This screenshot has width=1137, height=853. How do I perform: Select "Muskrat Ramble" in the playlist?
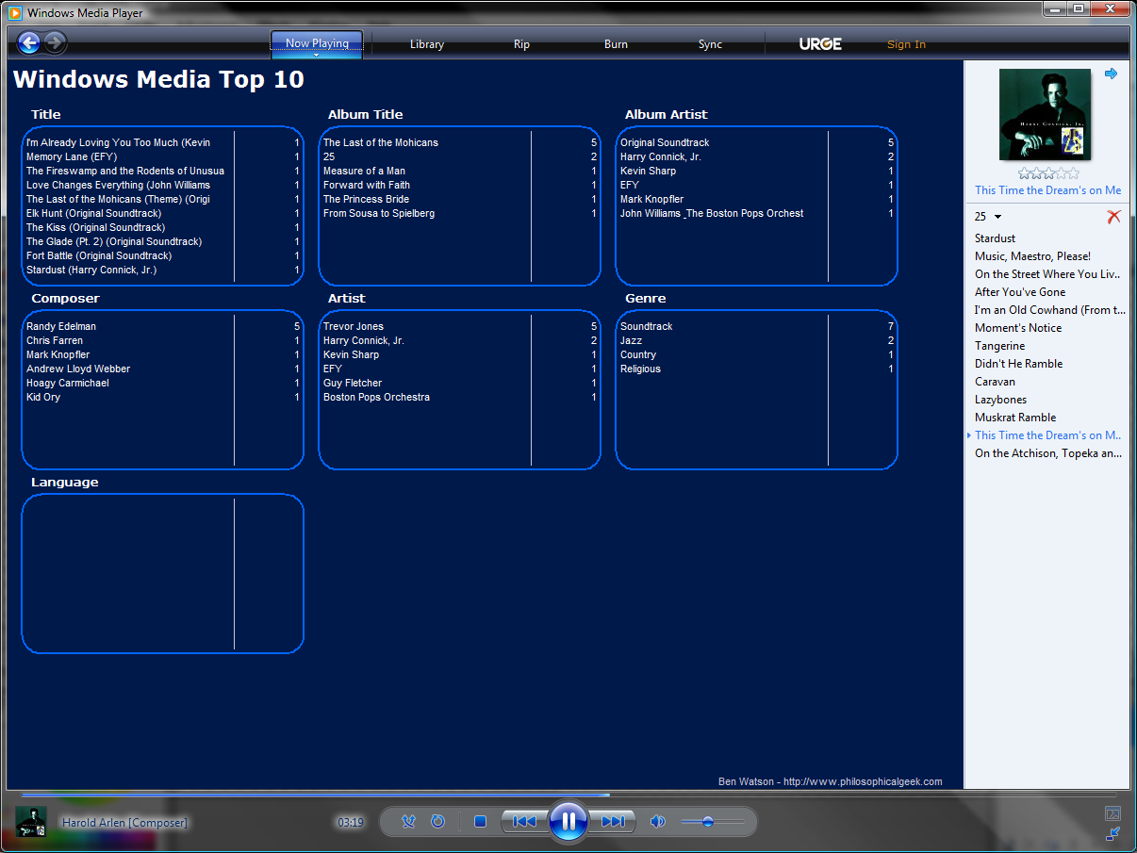coord(1015,418)
